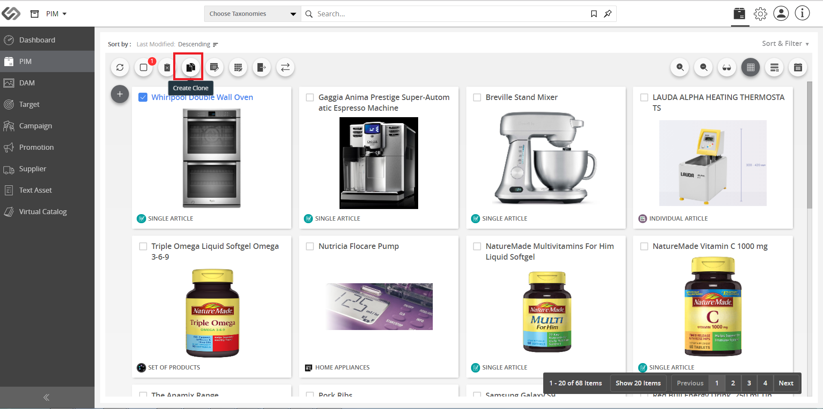Click the bookmark icon in search bar

click(x=594, y=14)
